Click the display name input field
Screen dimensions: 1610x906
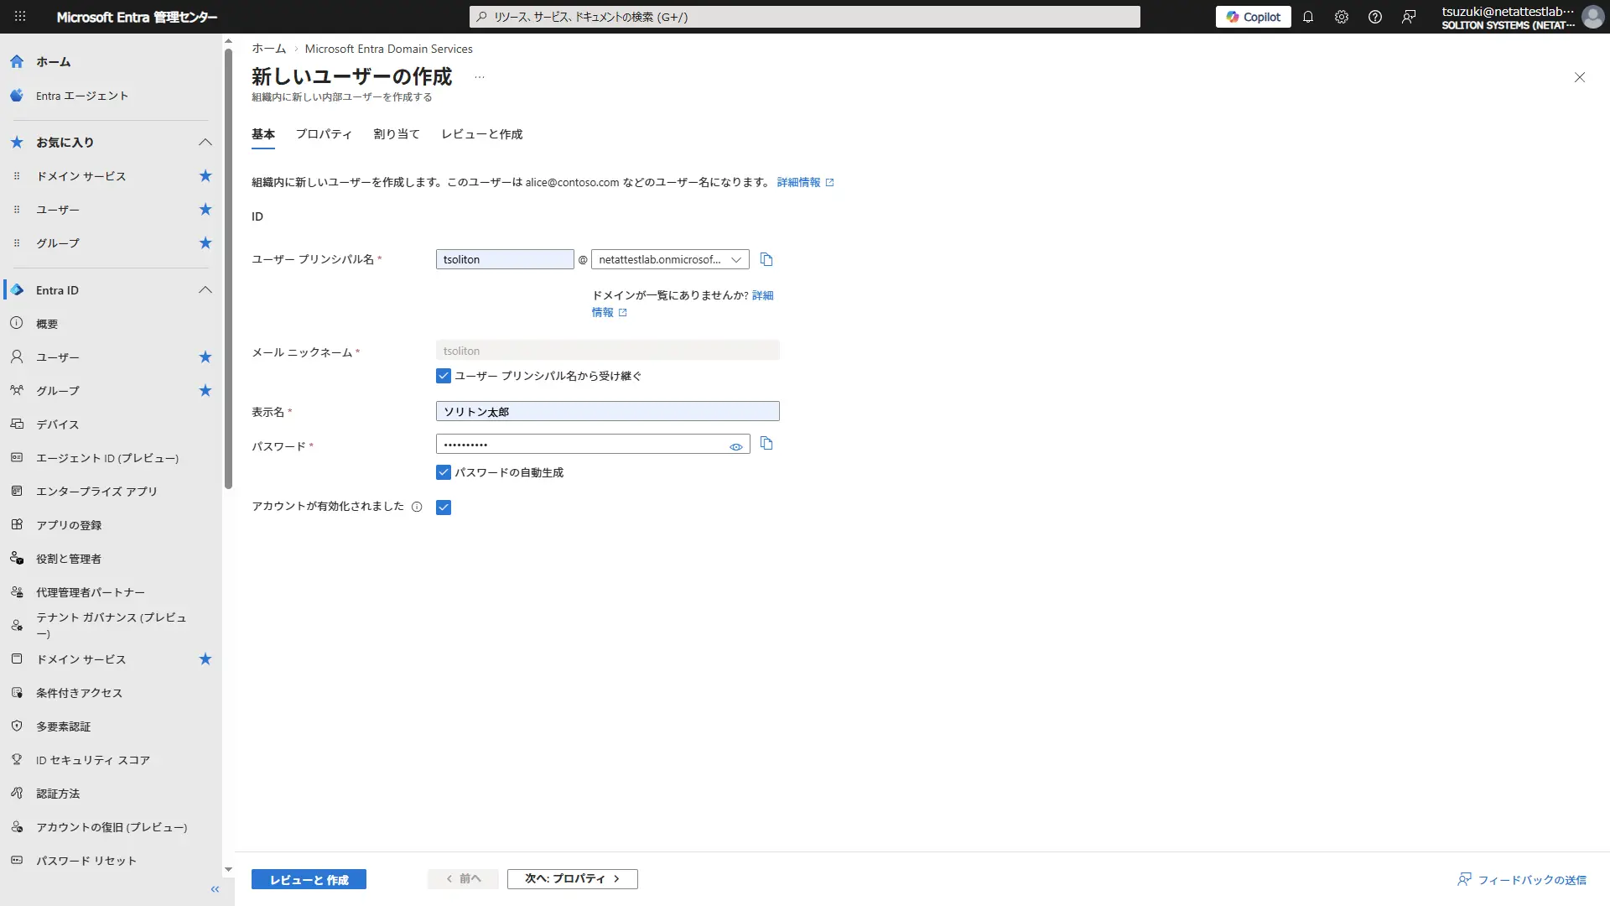click(x=607, y=411)
